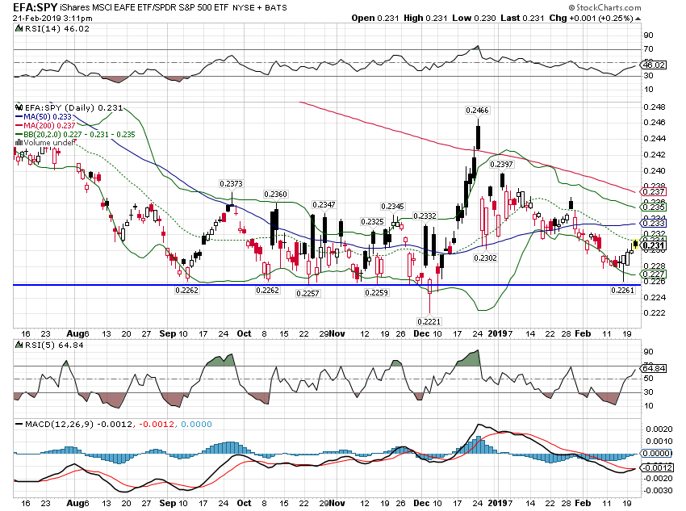Viewport: 686px width, 511px height.
Task: Click the black line icon before MACD(12,26,9)
Action: 19,425
